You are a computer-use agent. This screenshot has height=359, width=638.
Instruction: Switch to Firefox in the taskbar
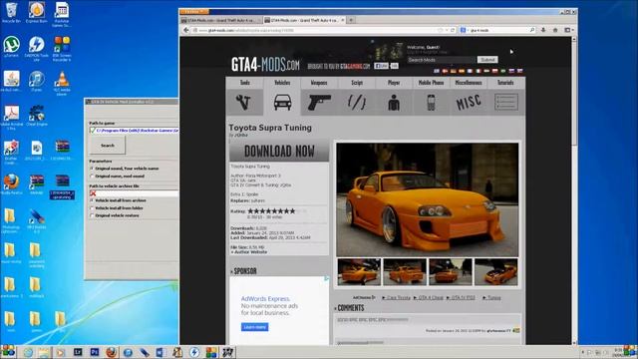[x=111, y=352]
